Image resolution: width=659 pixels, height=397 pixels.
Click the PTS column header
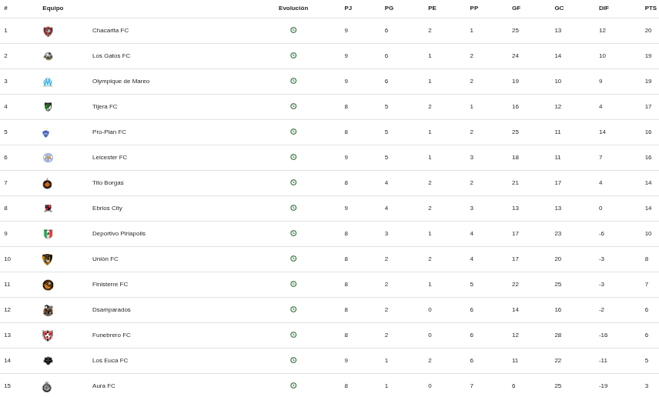(x=651, y=8)
